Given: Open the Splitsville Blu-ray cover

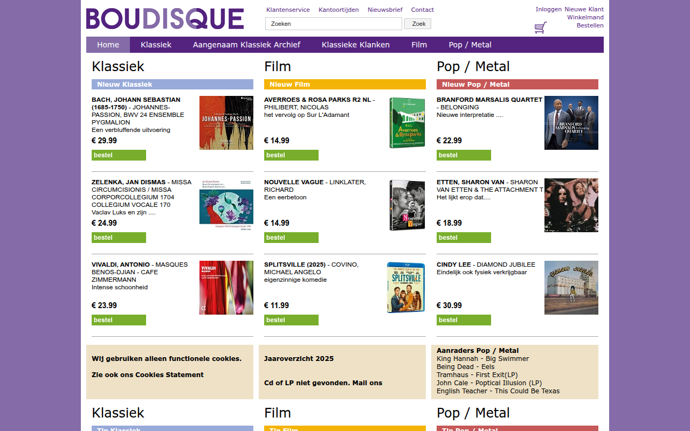Looking at the screenshot, I should pos(406,288).
